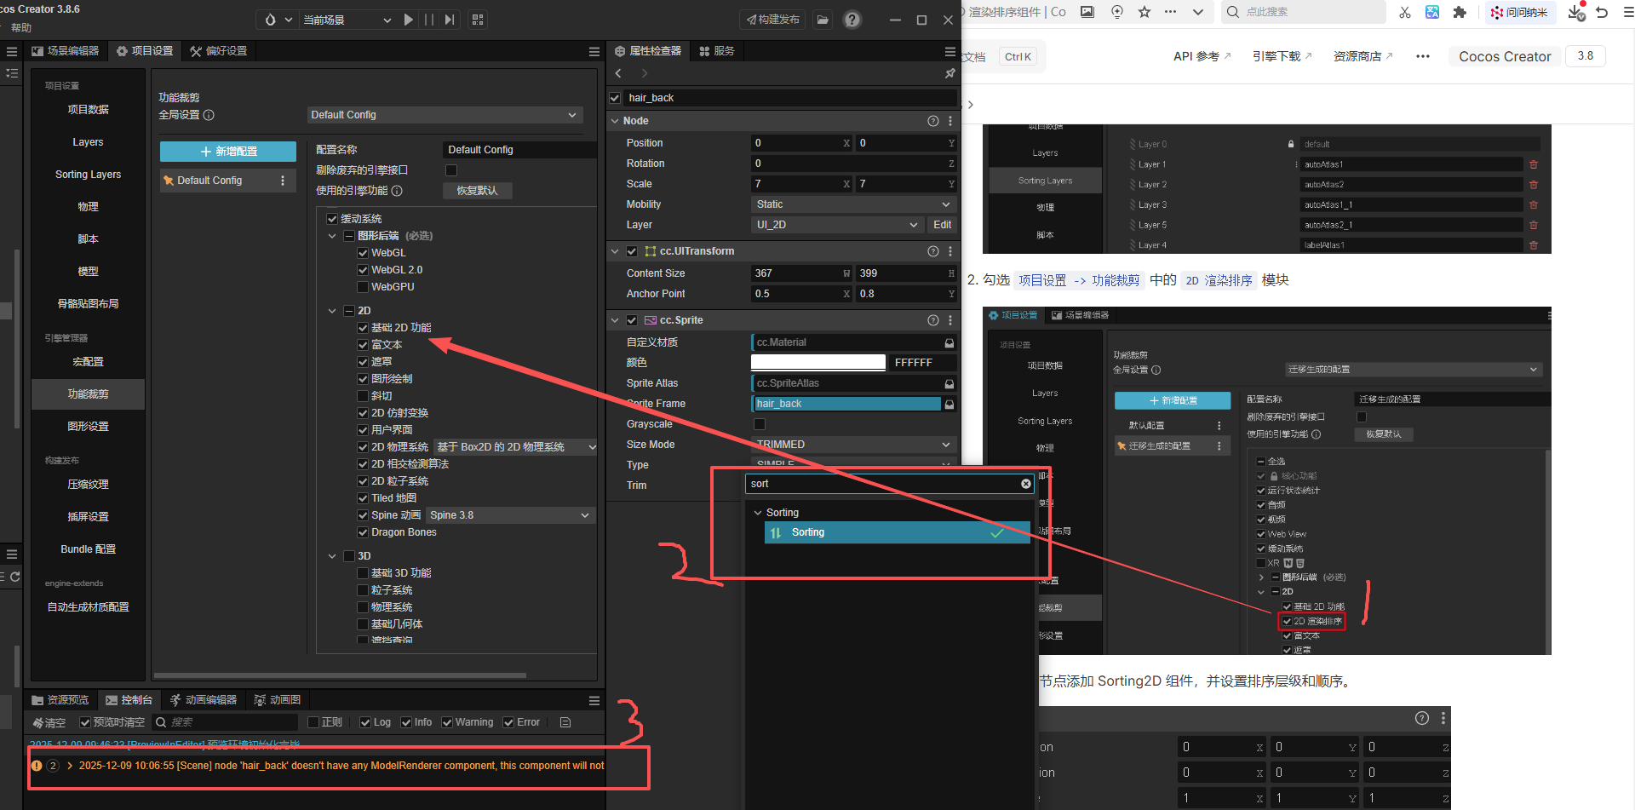The height and width of the screenshot is (810, 1635).
Task: Open the Node section more-options menu
Action: (x=950, y=121)
